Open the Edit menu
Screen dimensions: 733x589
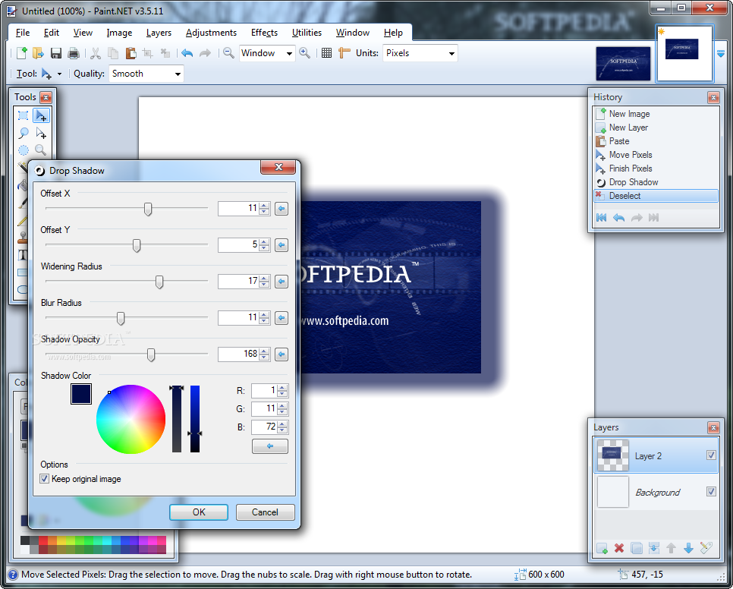[x=52, y=33]
